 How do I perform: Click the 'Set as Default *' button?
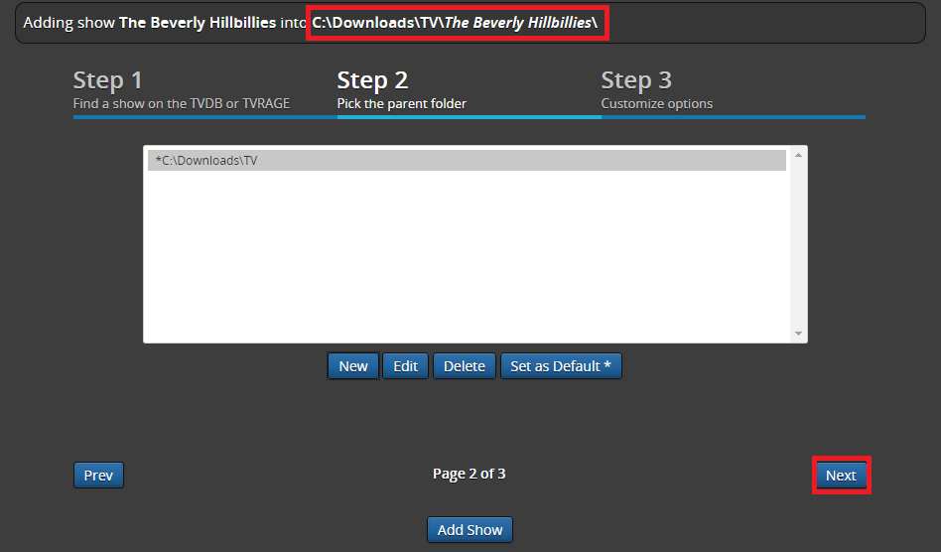click(x=561, y=366)
